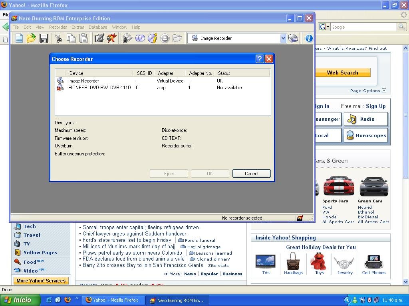Click the Cut scissors icon in Nero toolbar

(x=58, y=38)
